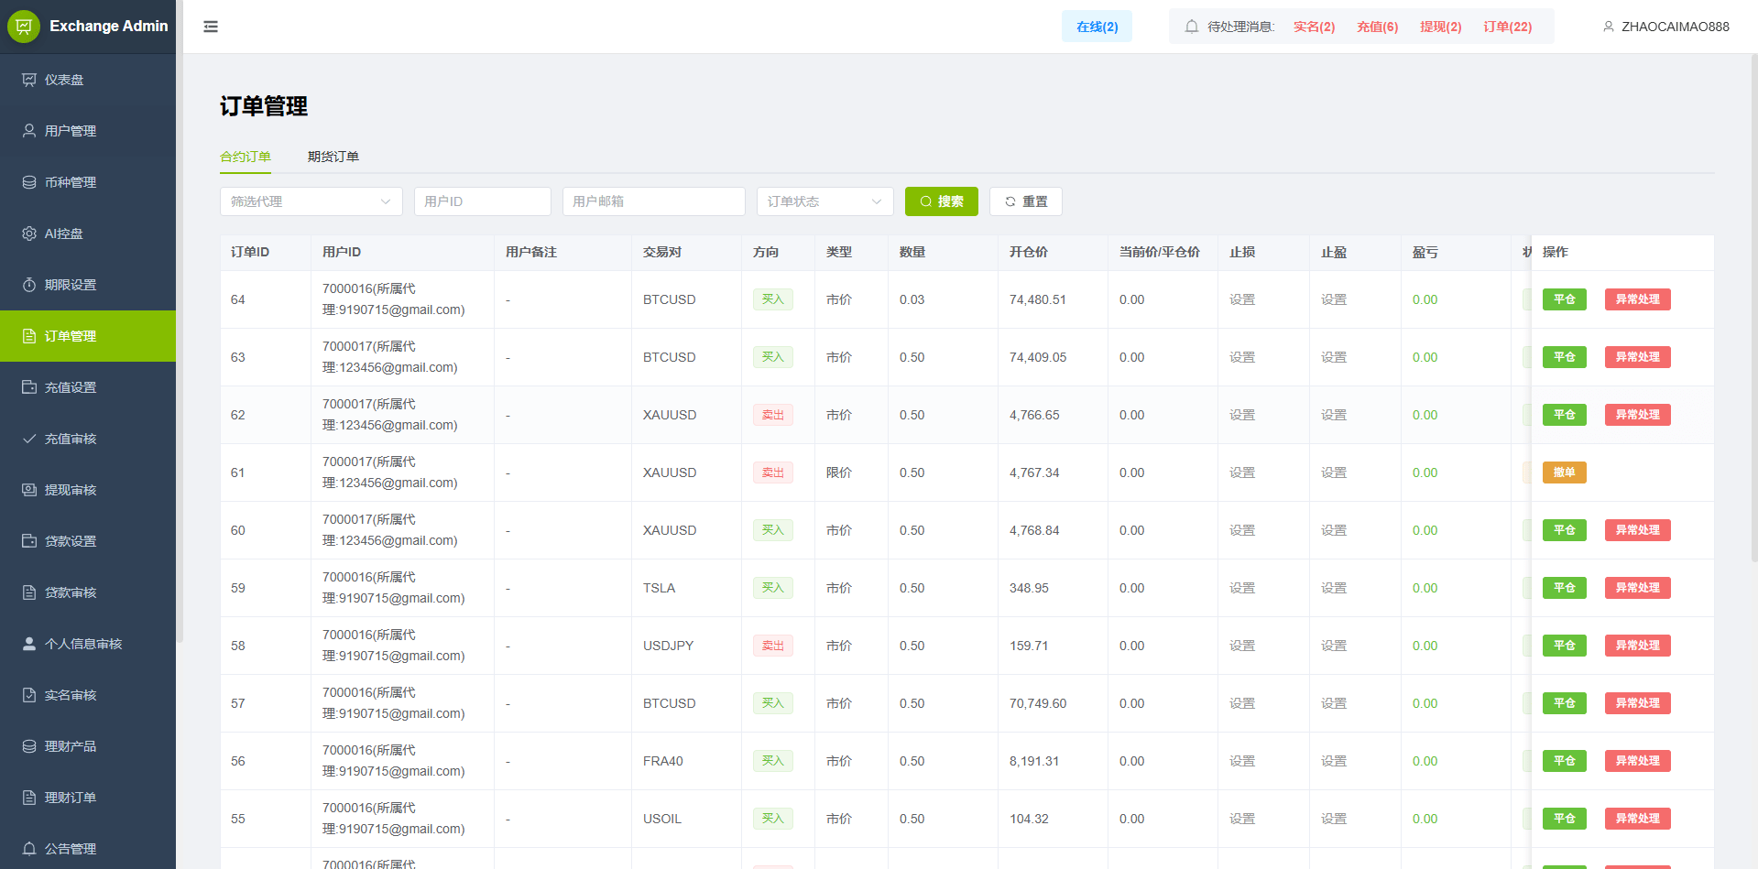Click the ZHAOCAIMAO888 username

click(x=1676, y=27)
